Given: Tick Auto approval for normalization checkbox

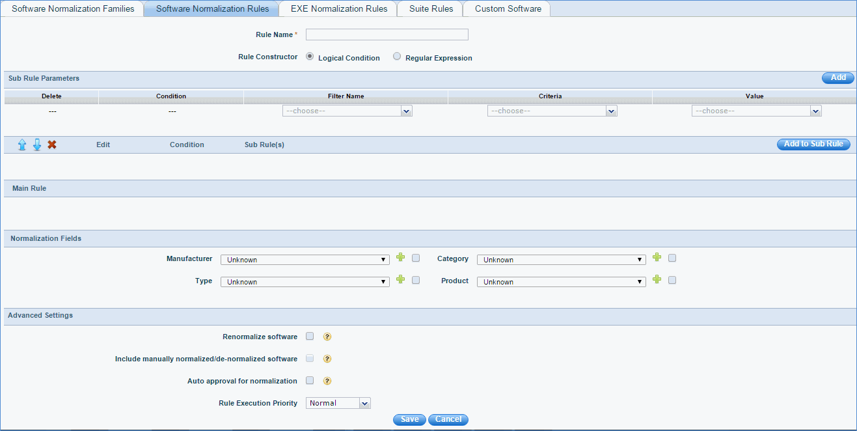Looking at the screenshot, I should [310, 381].
